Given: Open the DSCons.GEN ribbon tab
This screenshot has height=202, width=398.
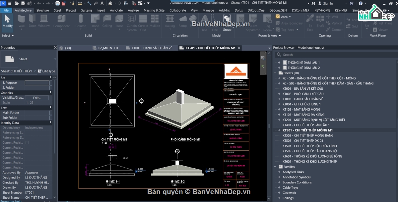Looking at the screenshot, I should pyautogui.click(x=278, y=10).
